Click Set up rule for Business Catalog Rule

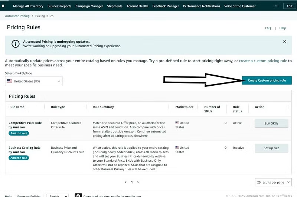point(271,148)
